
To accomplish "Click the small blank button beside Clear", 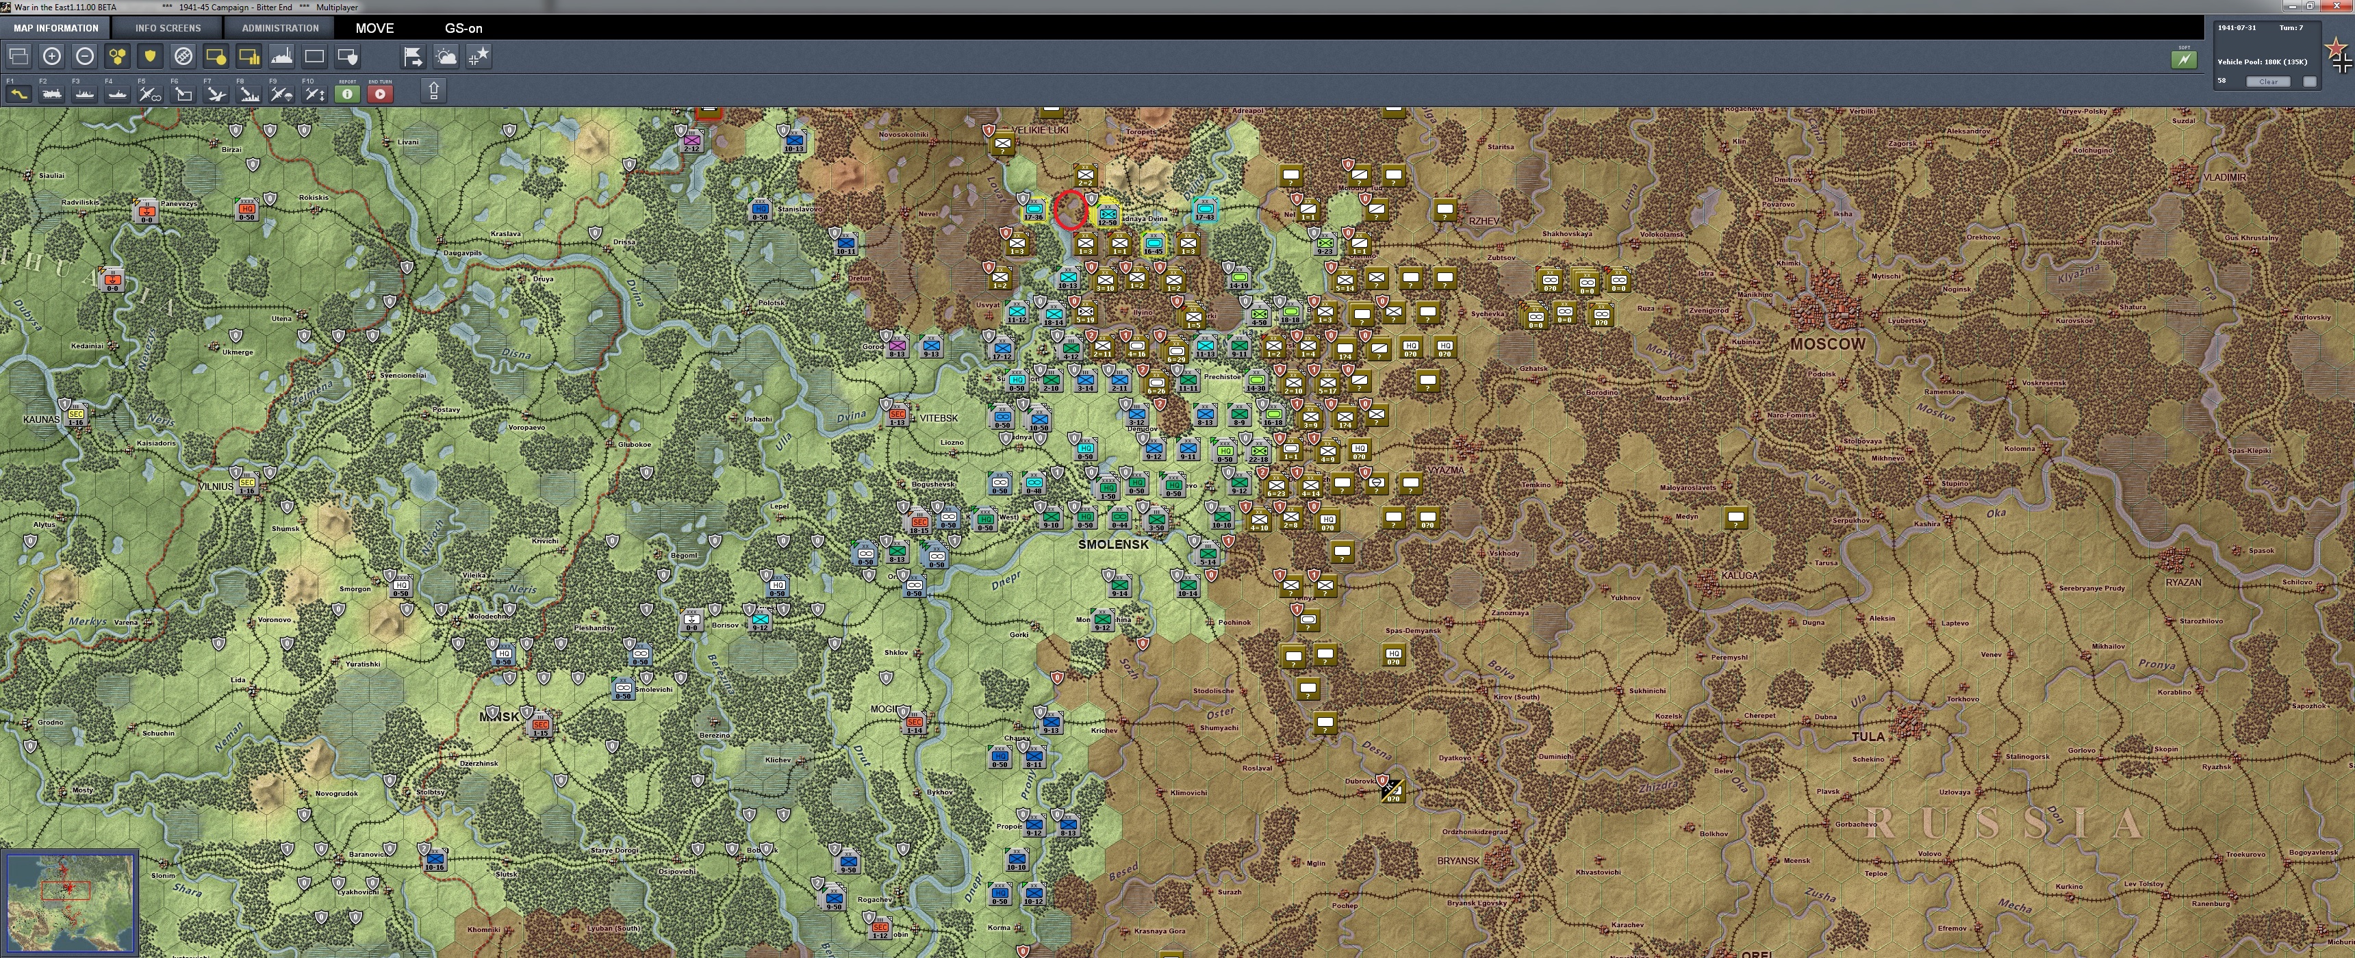I will pos(2309,81).
